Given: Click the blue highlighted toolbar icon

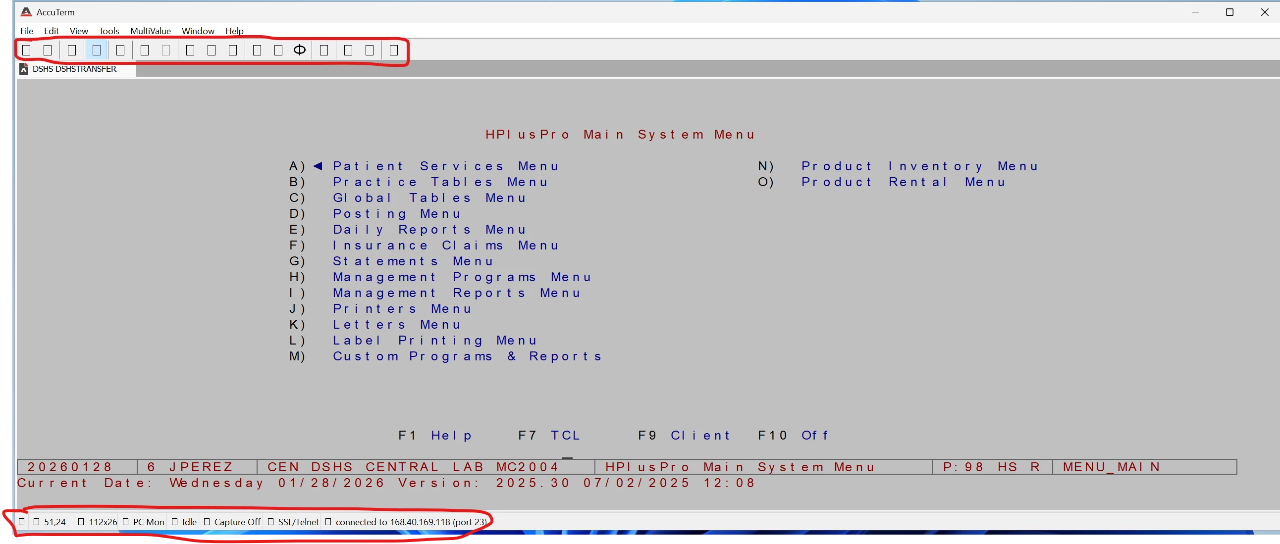Looking at the screenshot, I should 97,50.
